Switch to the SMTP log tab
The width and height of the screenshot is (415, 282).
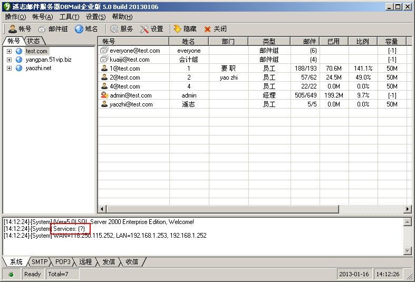pos(39,262)
